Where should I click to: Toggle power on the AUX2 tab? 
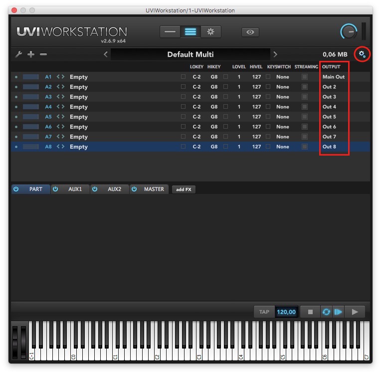95,189
